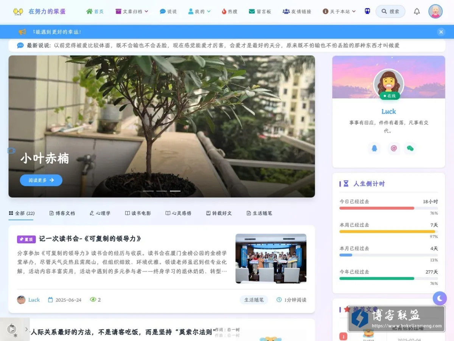This screenshot has height=341, width=454.
Task: Close the blue announcement banner
Action: (x=441, y=32)
